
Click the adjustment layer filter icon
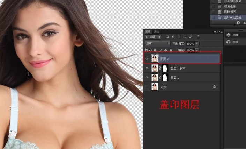click(x=173, y=37)
